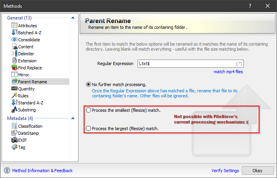The height and width of the screenshot is (178, 277).
Task: Select the Rules wand icon
Action: [15, 96]
